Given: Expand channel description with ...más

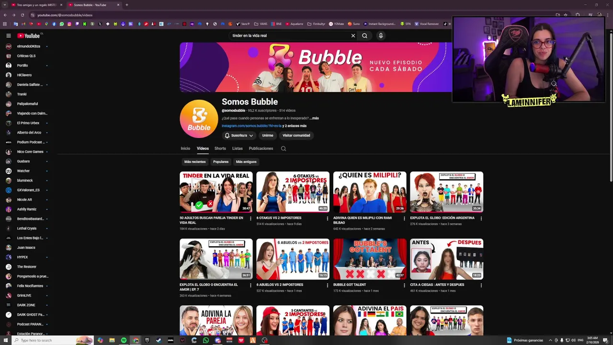Looking at the screenshot, I should click(314, 118).
